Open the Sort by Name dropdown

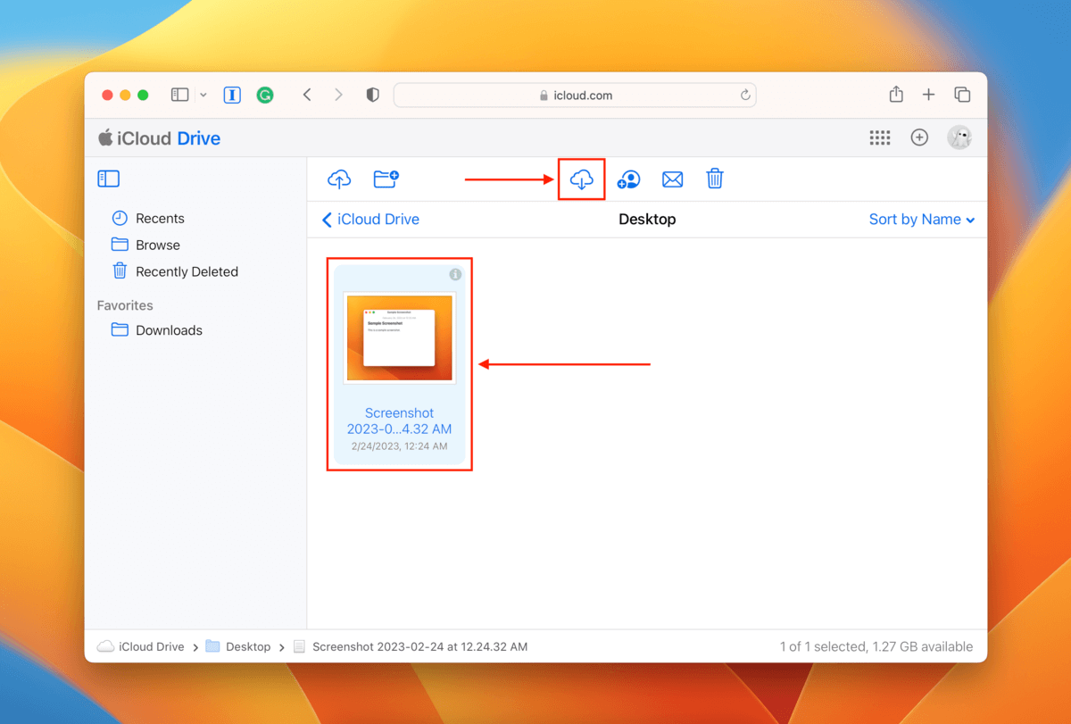921,220
